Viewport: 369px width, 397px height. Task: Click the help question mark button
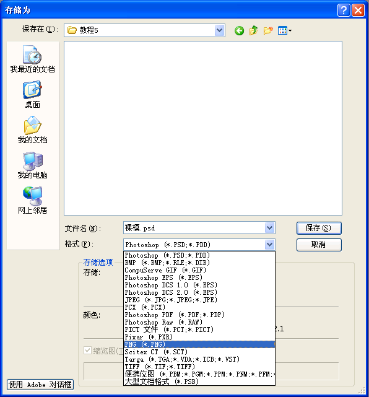tap(344, 11)
